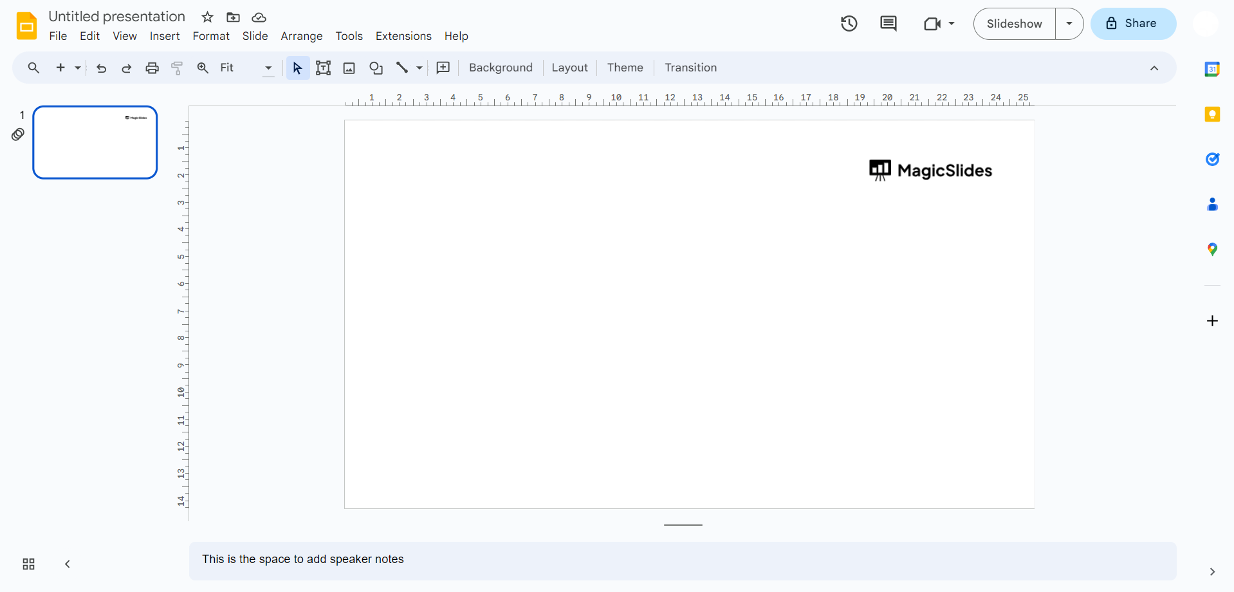This screenshot has width=1234, height=592.
Task: Insert an image via toolbar icon
Action: (x=349, y=68)
